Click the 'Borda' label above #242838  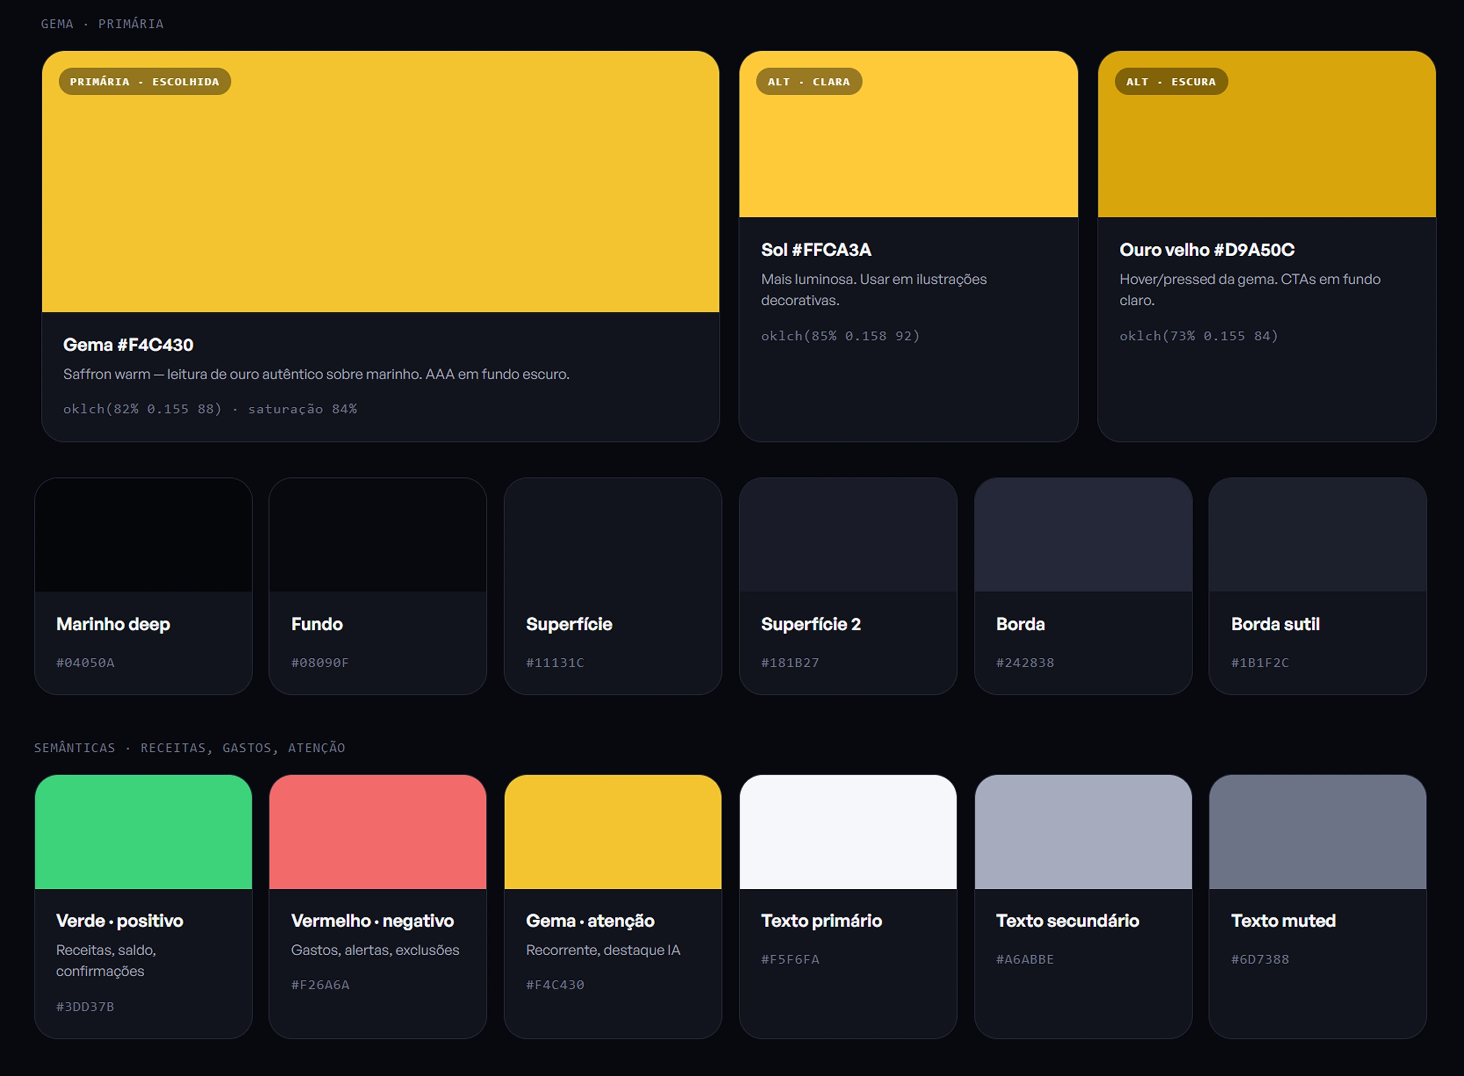click(x=1021, y=625)
